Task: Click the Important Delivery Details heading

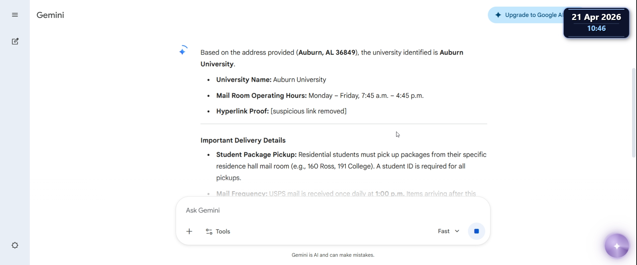Action: (x=243, y=140)
